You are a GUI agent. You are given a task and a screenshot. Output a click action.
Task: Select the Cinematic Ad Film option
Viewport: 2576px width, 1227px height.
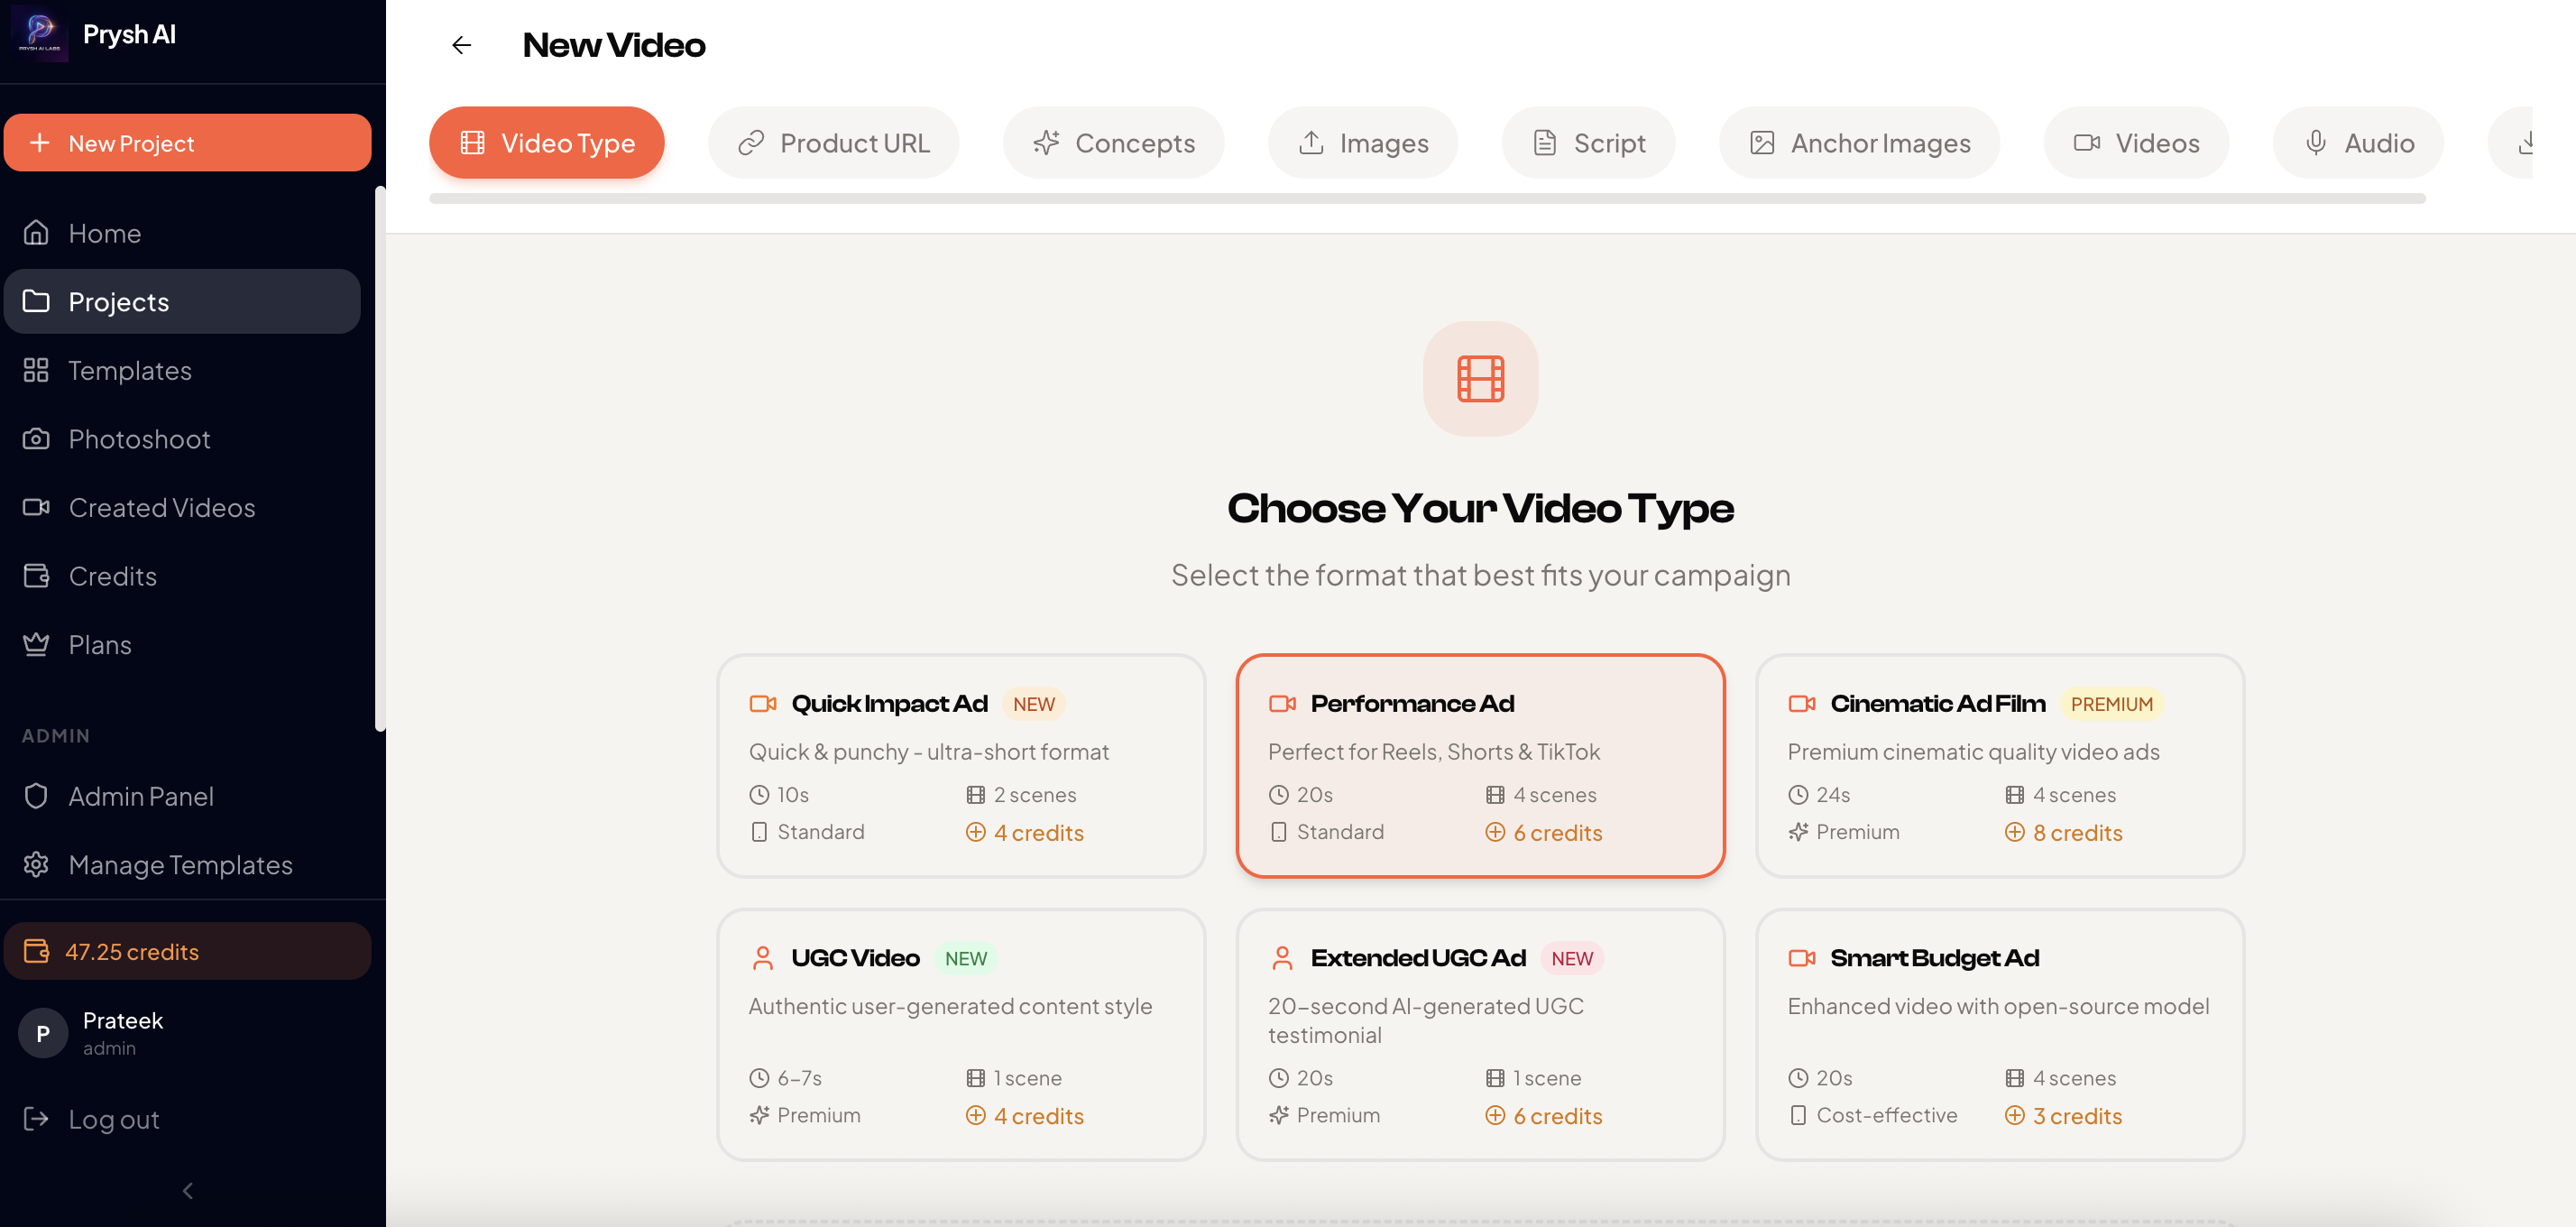point(1999,766)
